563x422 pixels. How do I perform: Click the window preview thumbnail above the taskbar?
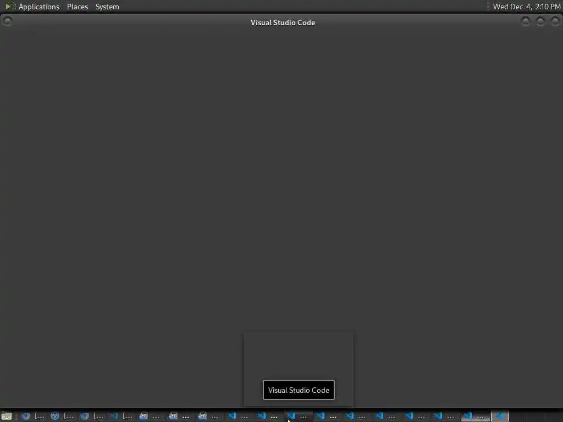click(299, 369)
